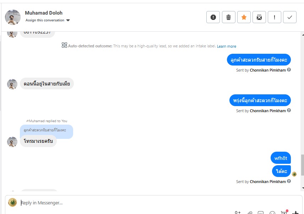Attach a file with the paperclip icon
304x214 pixels.
250,213
